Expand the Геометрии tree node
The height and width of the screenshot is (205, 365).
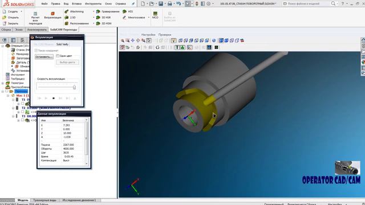2,83
